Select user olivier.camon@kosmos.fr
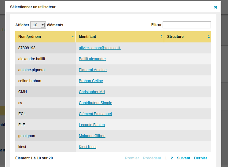228x167 pixels. [x=100, y=48]
